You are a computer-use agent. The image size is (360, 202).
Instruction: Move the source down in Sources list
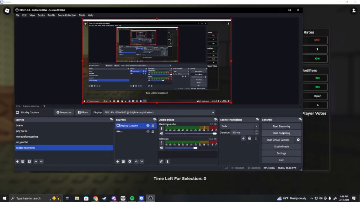click(142, 162)
